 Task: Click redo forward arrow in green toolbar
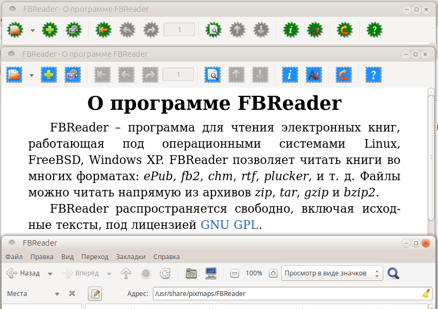click(x=151, y=30)
